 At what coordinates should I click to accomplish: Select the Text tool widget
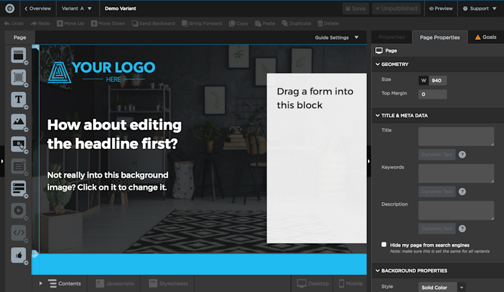[18, 100]
